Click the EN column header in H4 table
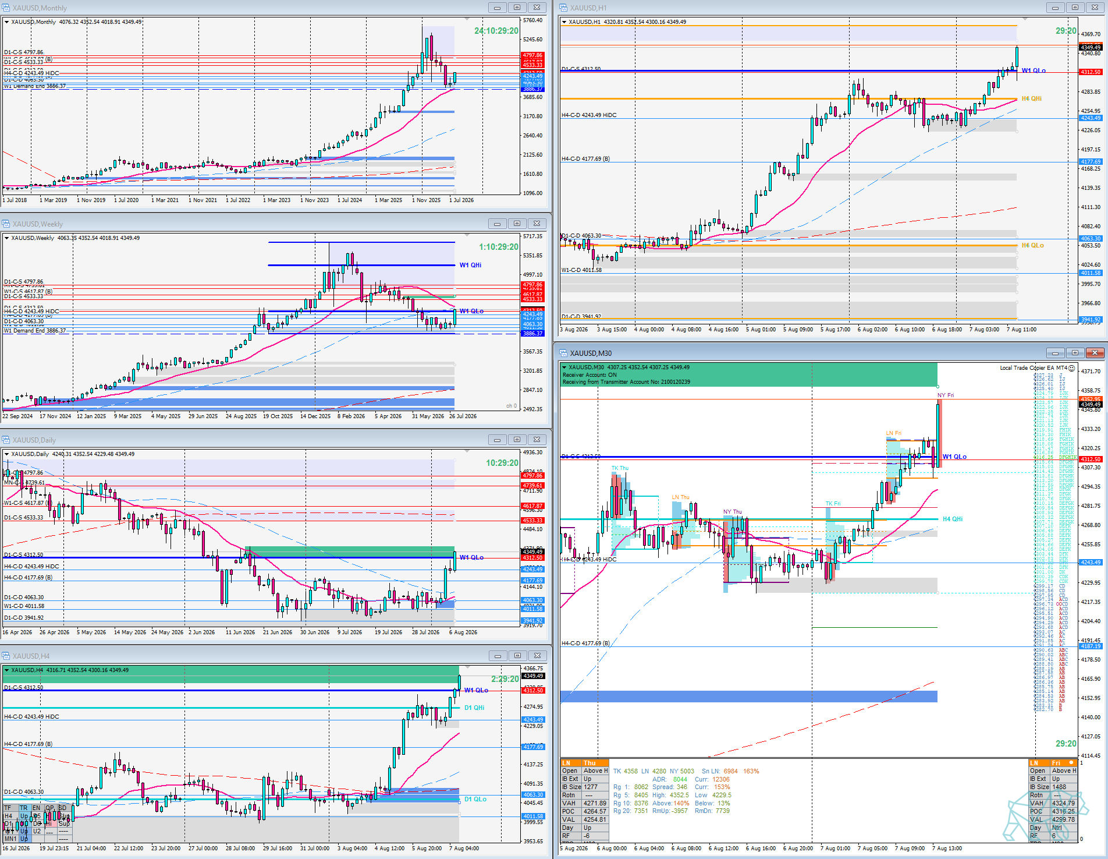The height and width of the screenshot is (859, 1108). tap(37, 808)
